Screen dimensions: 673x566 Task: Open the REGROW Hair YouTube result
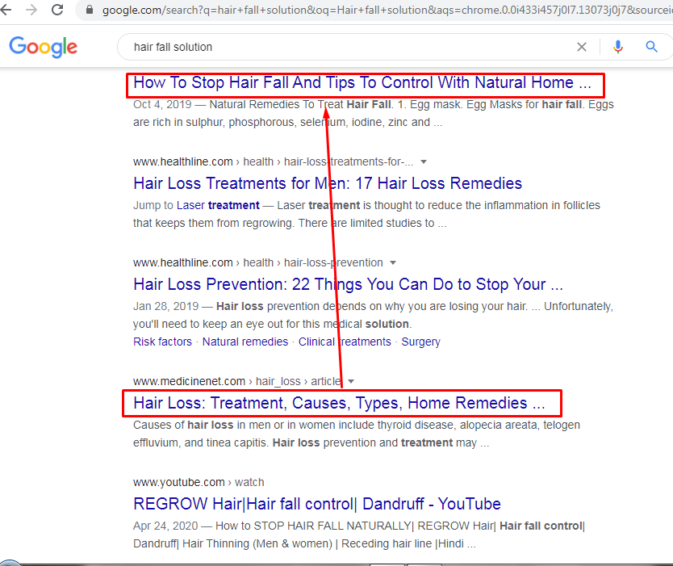point(316,504)
